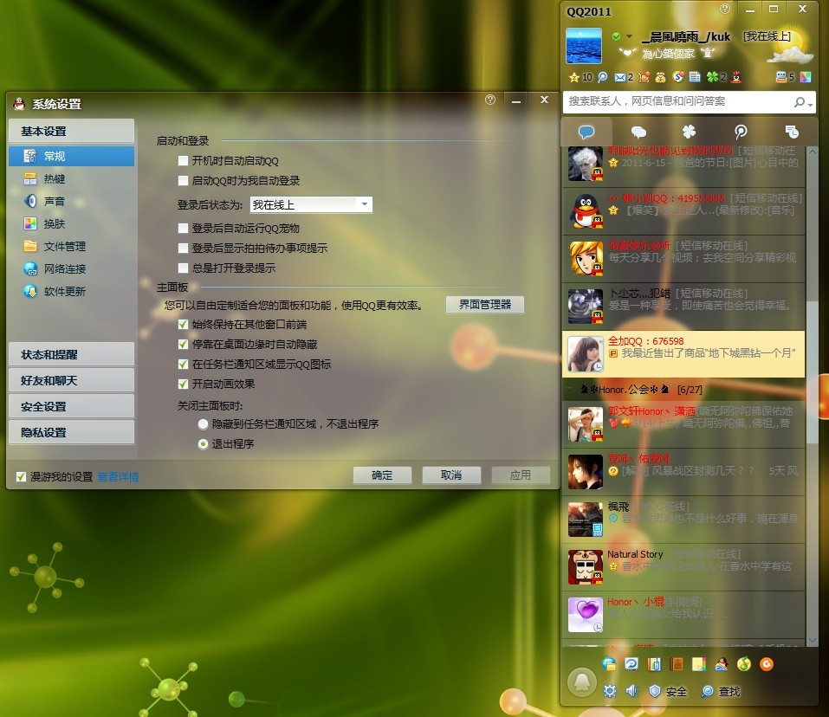Expand the 安全设置 settings section

pyautogui.click(x=71, y=406)
